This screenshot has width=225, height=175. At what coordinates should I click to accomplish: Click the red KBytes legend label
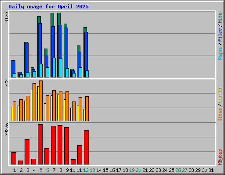220,157
